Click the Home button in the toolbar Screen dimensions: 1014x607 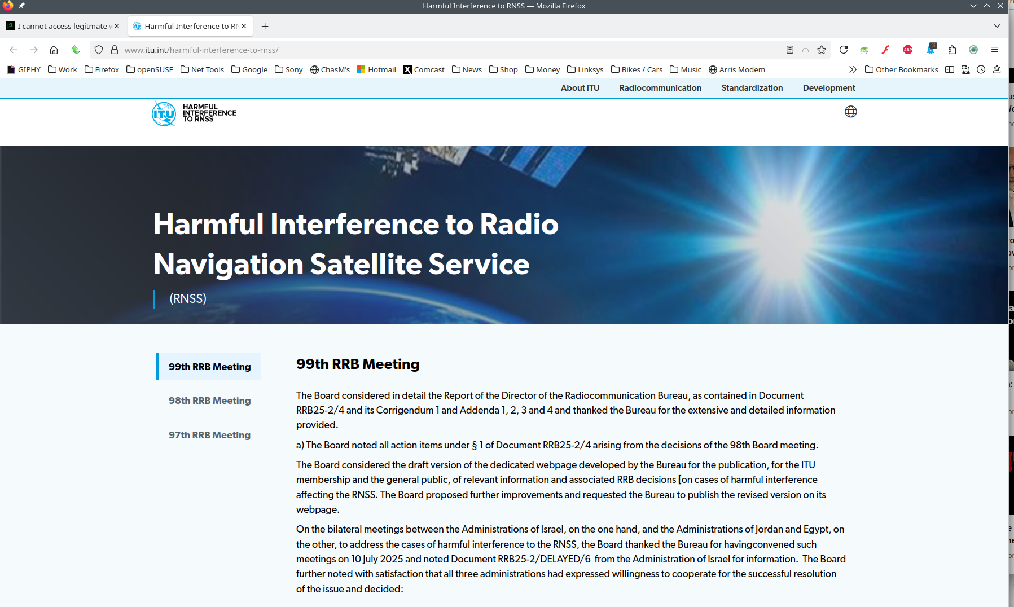coord(54,50)
